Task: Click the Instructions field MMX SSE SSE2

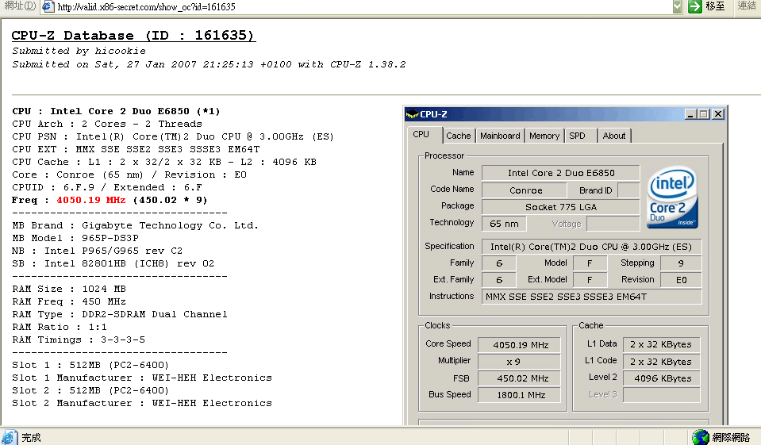Action: [591, 297]
